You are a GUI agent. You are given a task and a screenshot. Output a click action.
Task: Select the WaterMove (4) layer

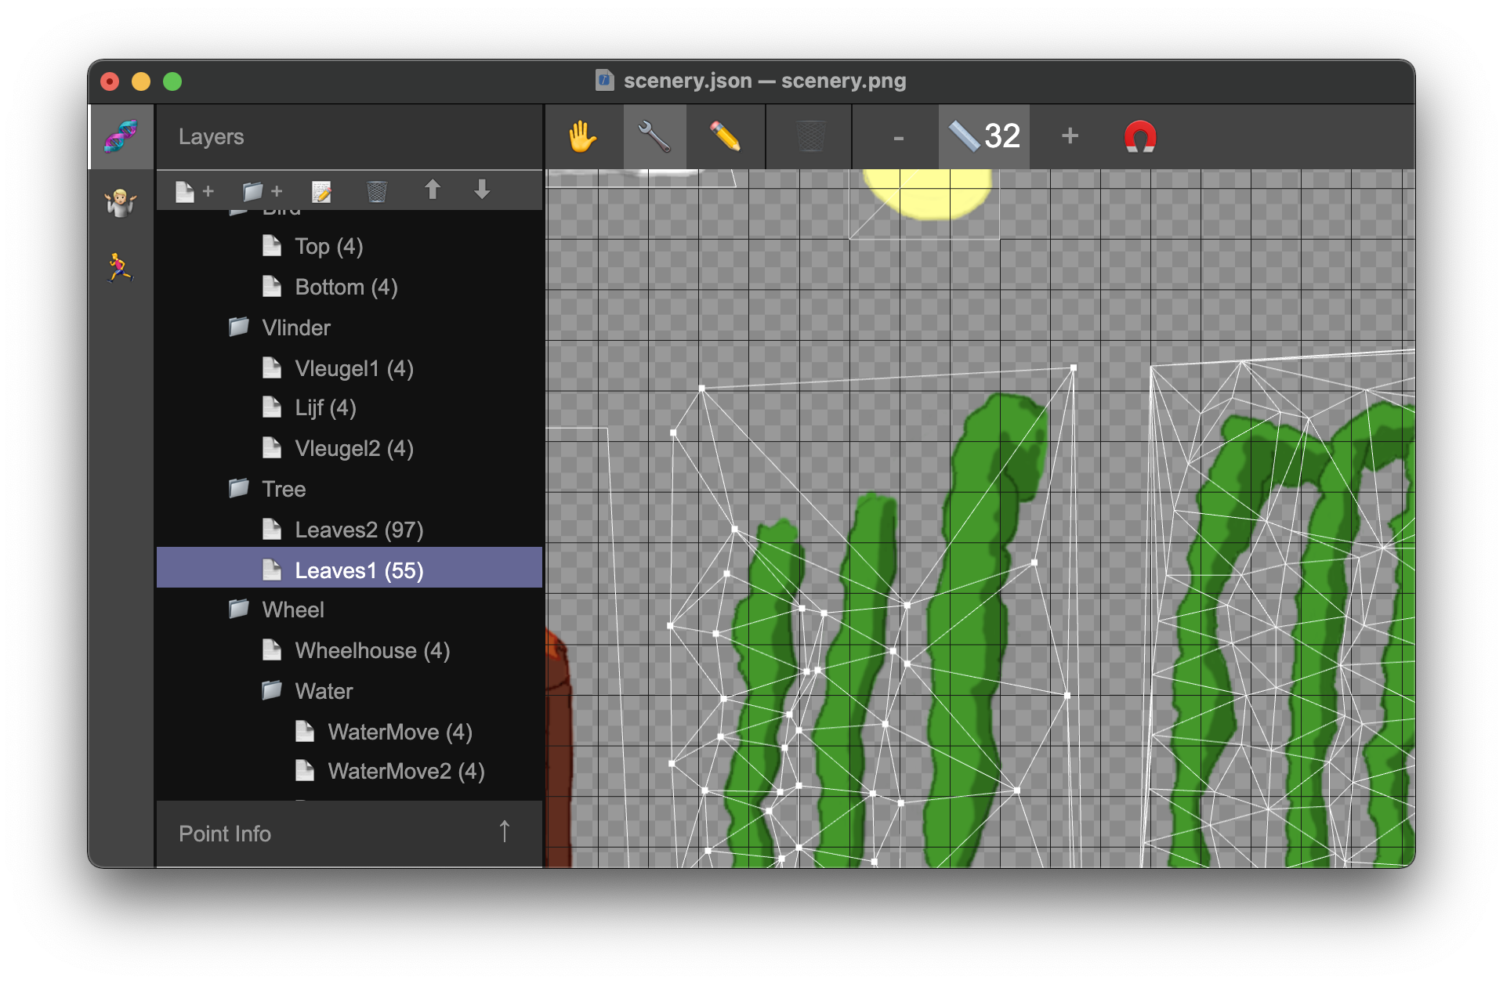click(349, 732)
